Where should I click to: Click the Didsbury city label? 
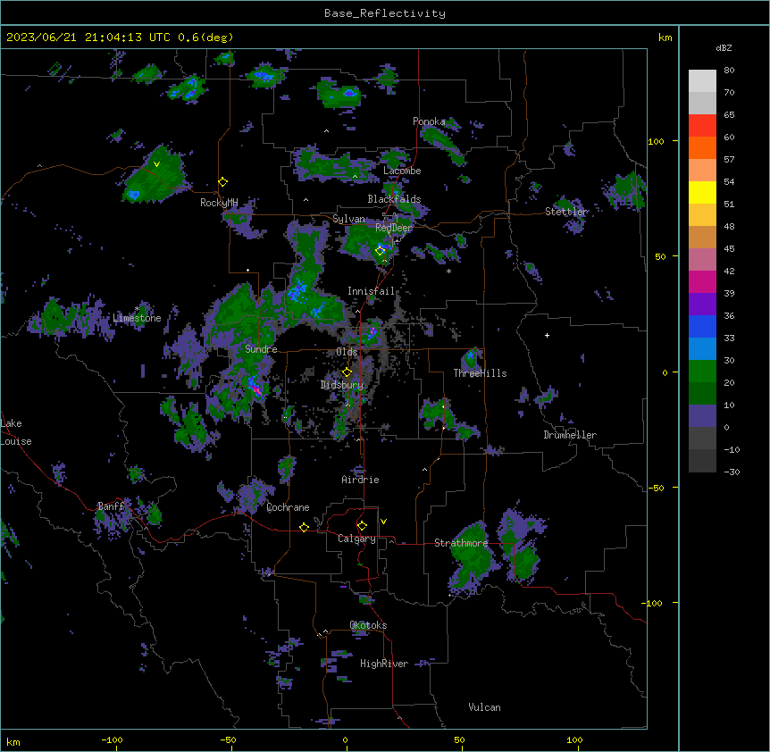342,385
